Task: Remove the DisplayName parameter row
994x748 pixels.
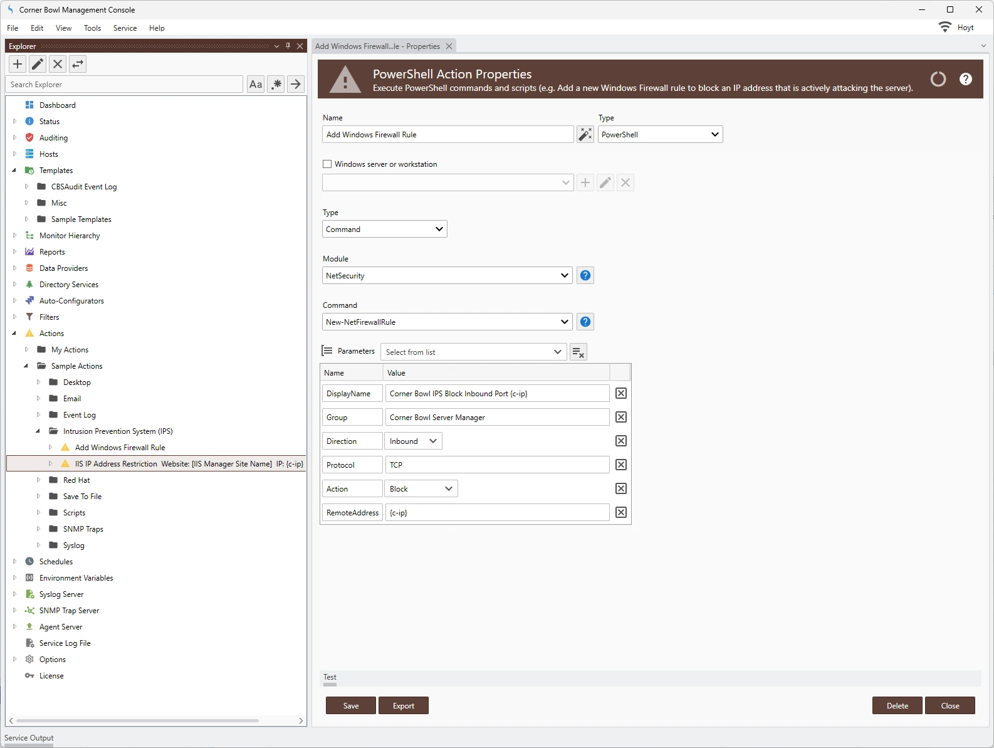Action: (620, 393)
